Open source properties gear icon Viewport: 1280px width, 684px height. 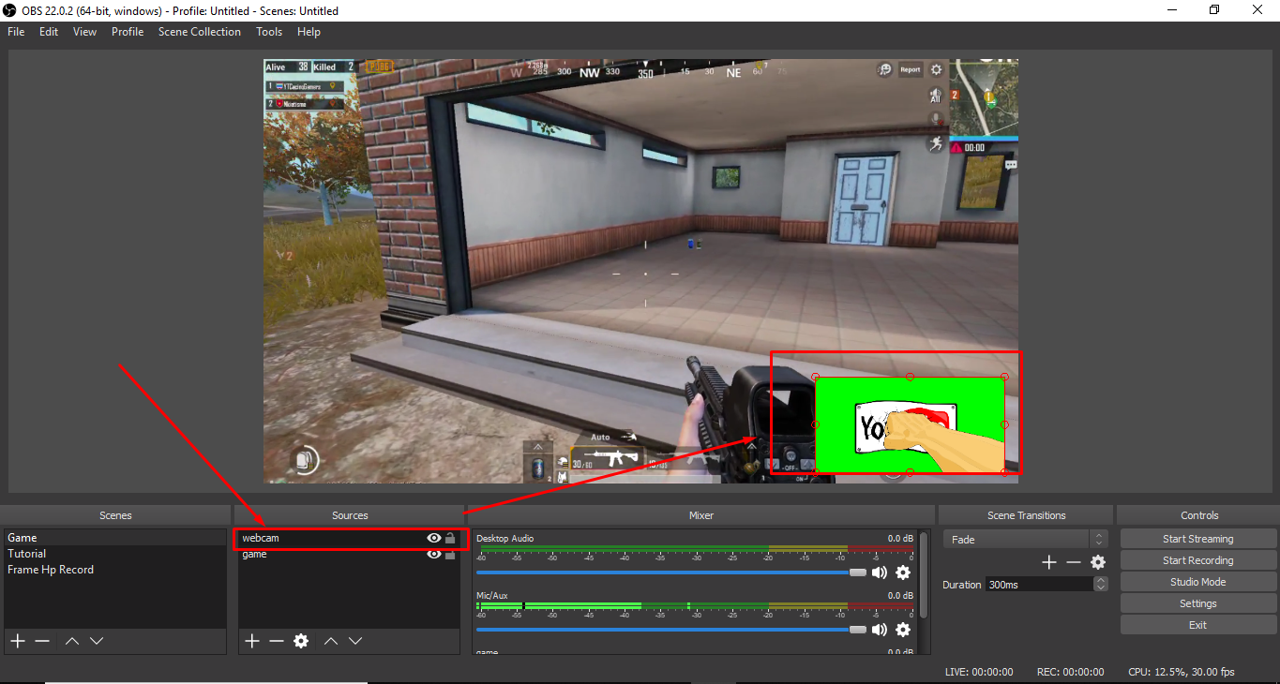[301, 641]
